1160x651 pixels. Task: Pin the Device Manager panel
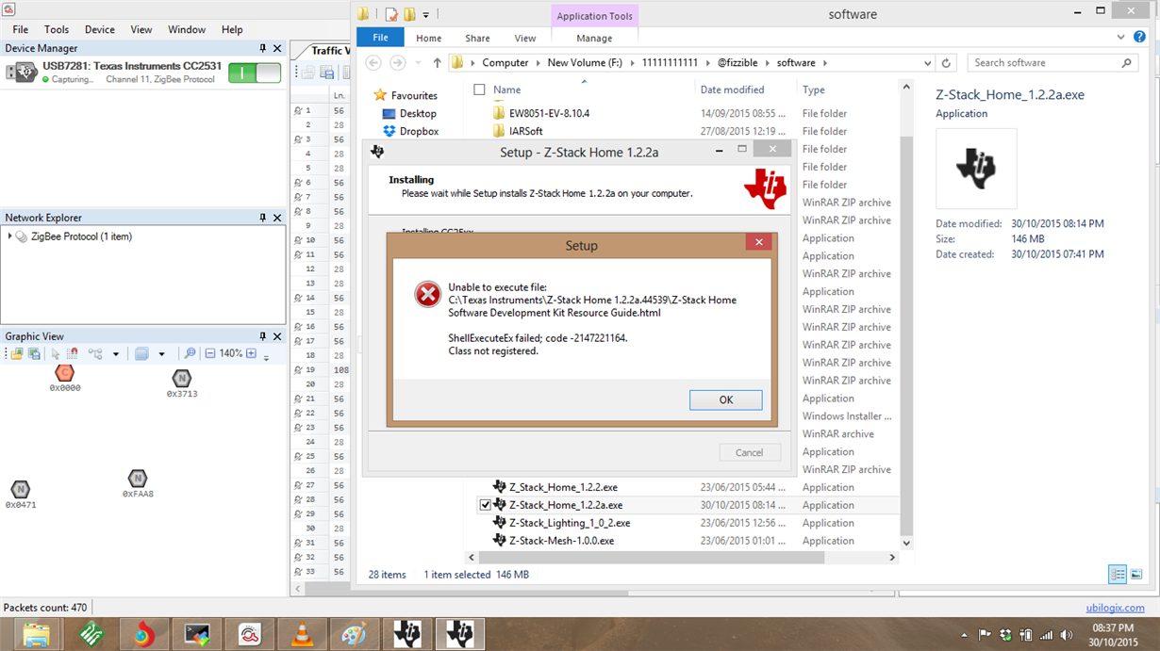[x=263, y=48]
